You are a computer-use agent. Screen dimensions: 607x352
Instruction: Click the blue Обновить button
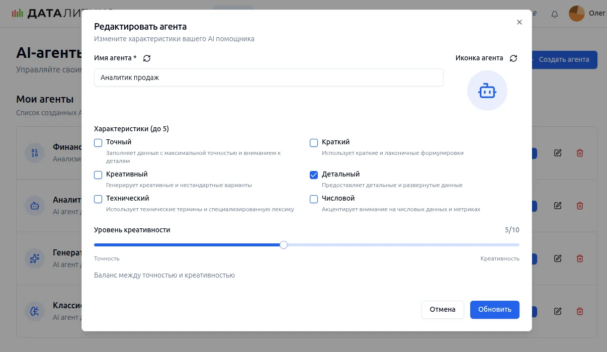(x=494, y=310)
